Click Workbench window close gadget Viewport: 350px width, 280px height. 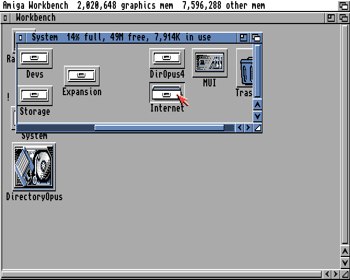coord(5,18)
